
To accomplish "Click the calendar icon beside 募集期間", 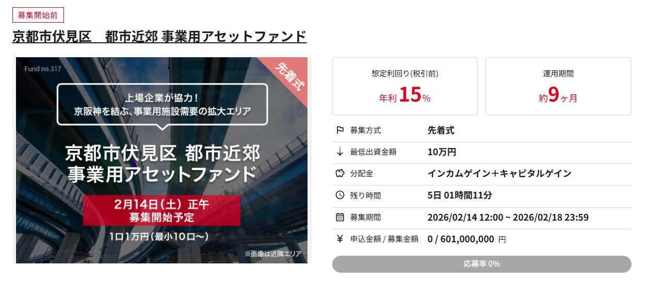I will tap(339, 217).
